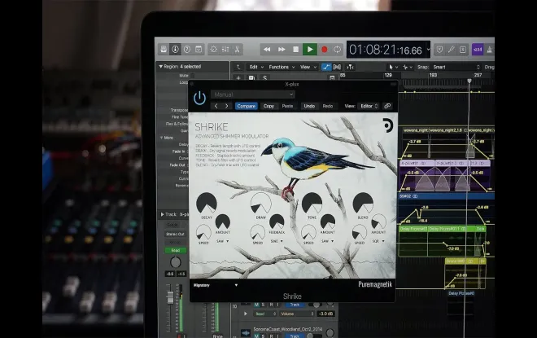The width and height of the screenshot is (537, 338).
Task: Toggle the Solo S button in control bar
Action: [x=463, y=50]
